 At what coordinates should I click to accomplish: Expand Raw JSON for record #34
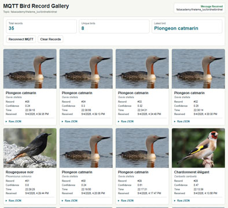coord(69,121)
